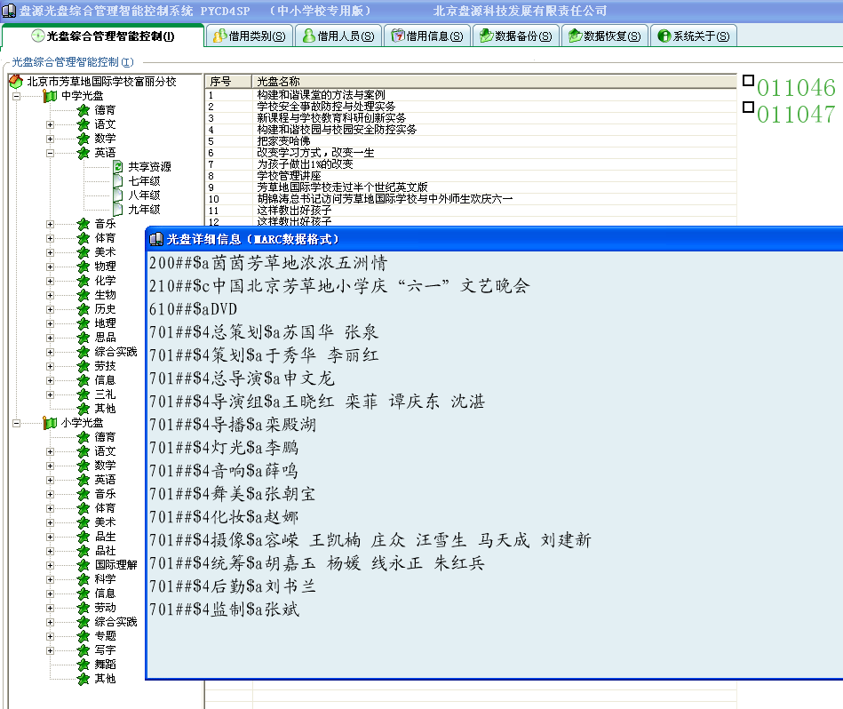Select row 学校管理讲座
Screen dimensions: 843x709
coord(471,176)
